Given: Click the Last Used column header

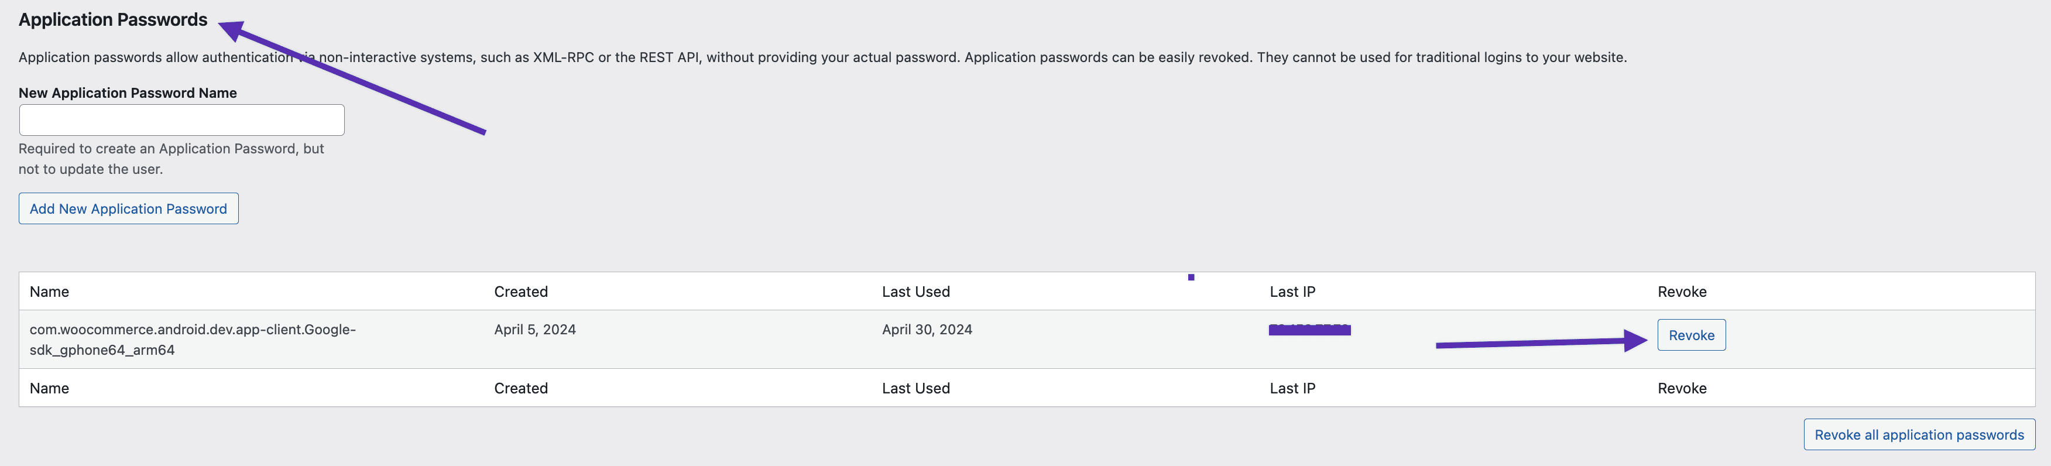Looking at the screenshot, I should [915, 291].
